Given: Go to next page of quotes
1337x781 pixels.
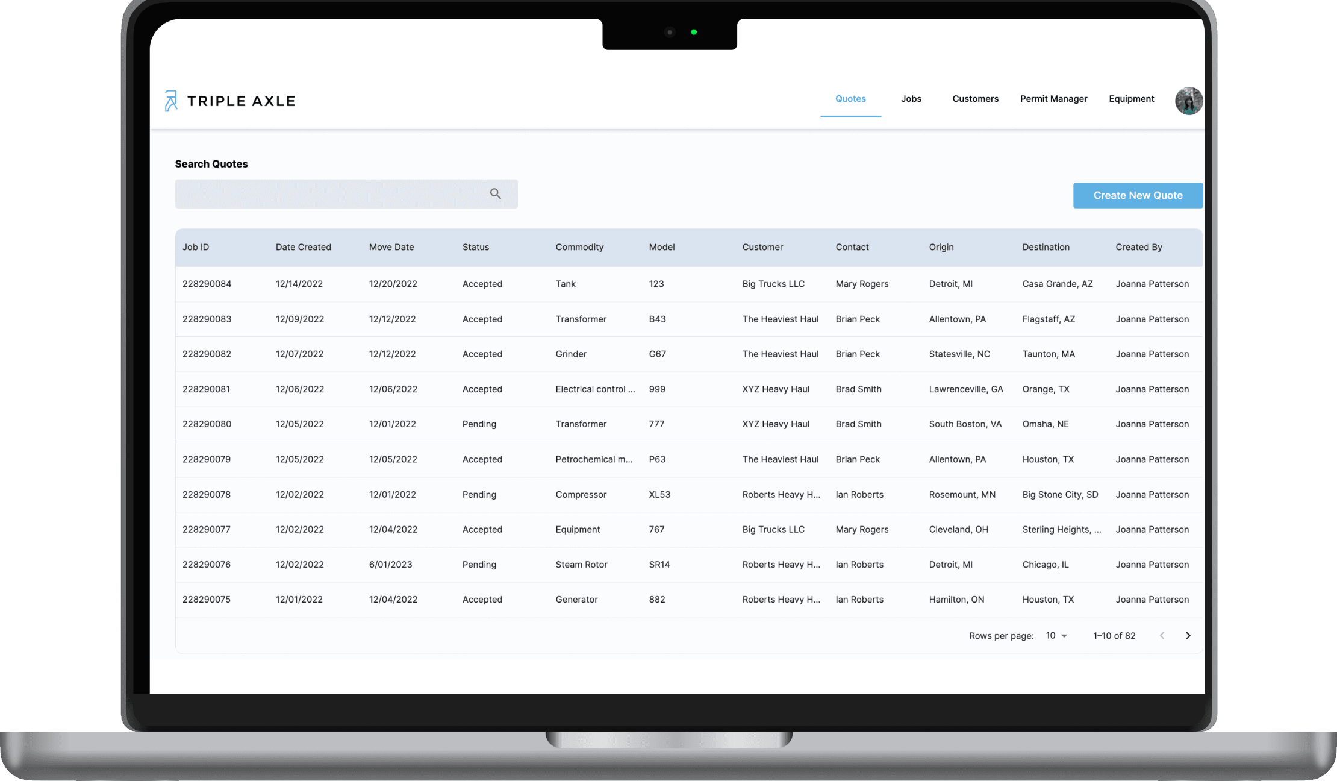Looking at the screenshot, I should point(1188,635).
